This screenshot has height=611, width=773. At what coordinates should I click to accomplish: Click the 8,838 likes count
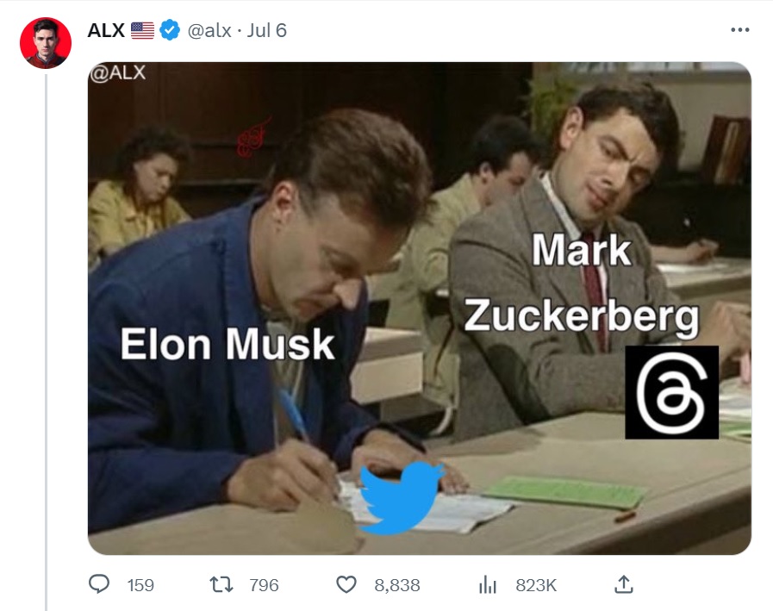pyautogui.click(x=397, y=585)
